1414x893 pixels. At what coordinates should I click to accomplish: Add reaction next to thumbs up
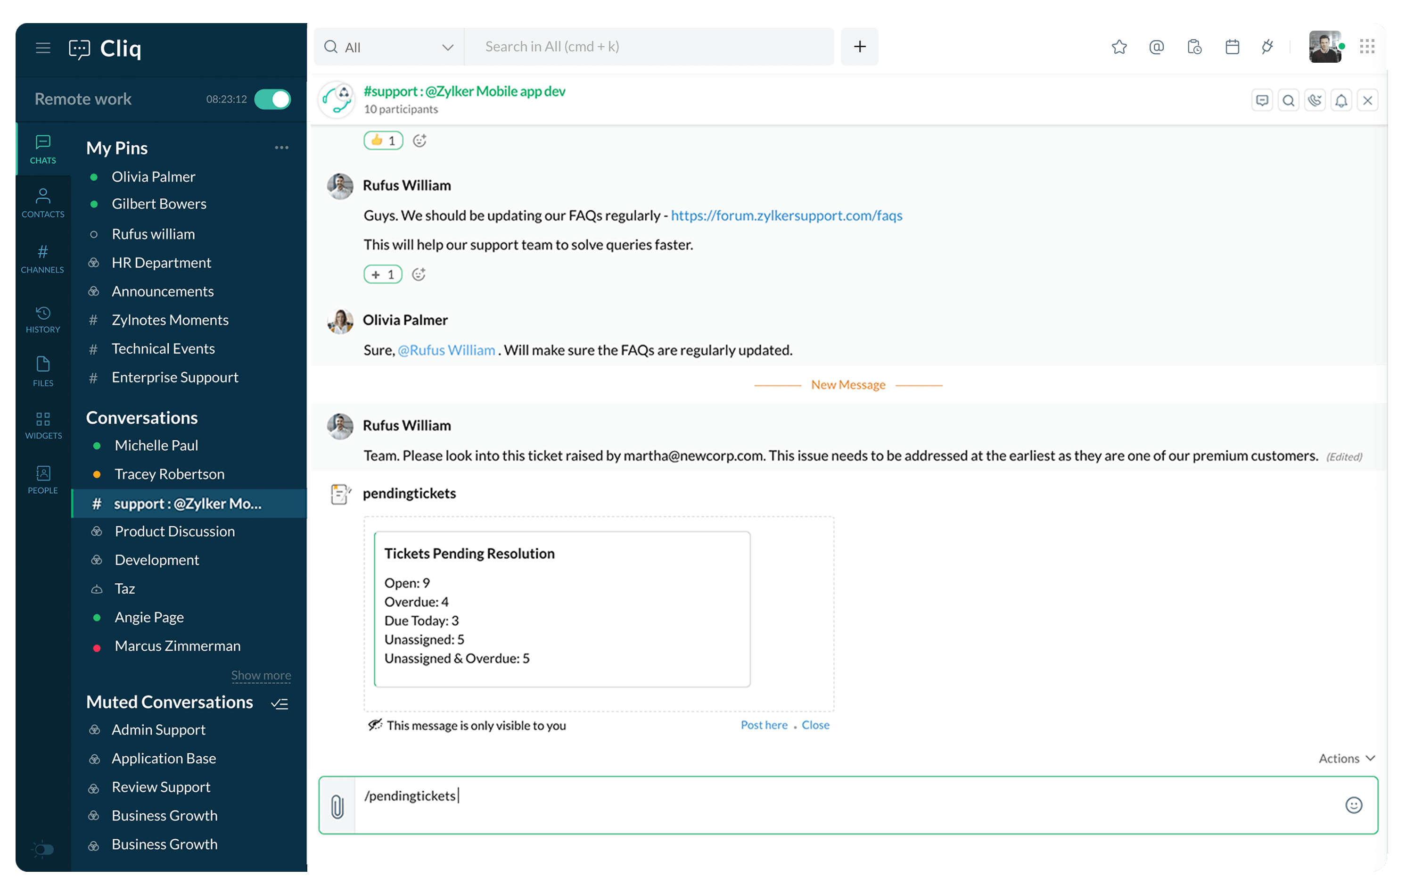click(x=419, y=141)
